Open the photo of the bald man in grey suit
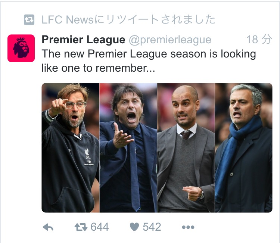The height and width of the screenshot is (243, 280). click(x=186, y=147)
